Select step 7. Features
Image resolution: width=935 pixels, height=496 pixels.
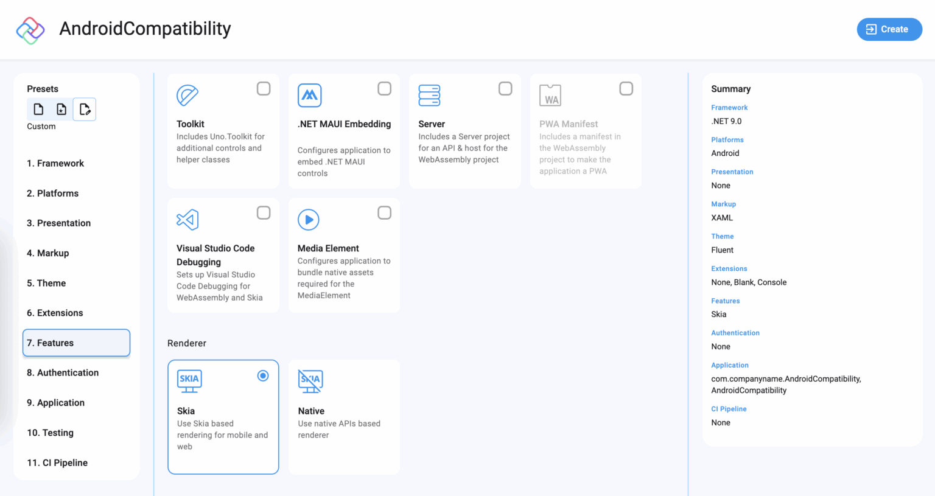tap(76, 343)
